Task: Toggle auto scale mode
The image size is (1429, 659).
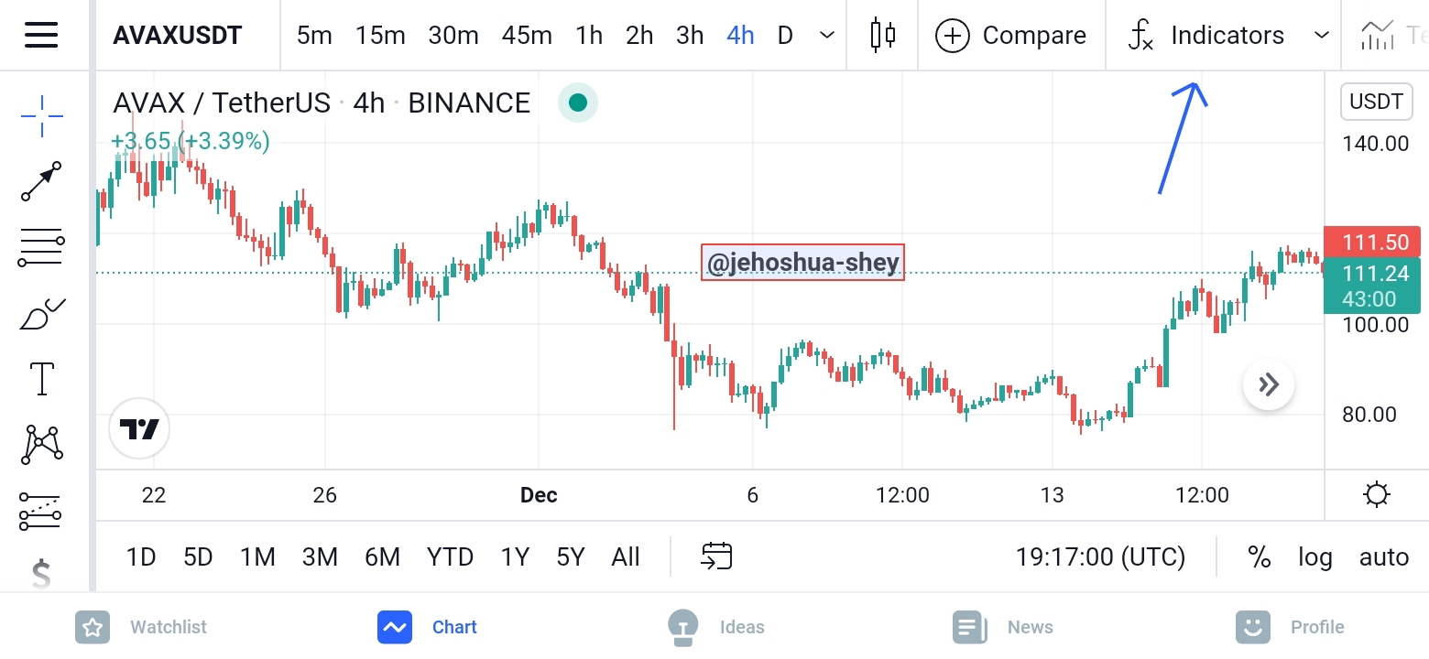Action: coord(1383,556)
